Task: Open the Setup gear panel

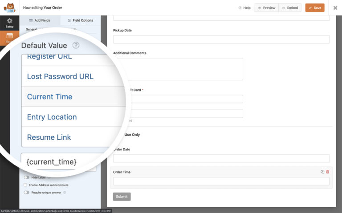Action: click(x=10, y=23)
